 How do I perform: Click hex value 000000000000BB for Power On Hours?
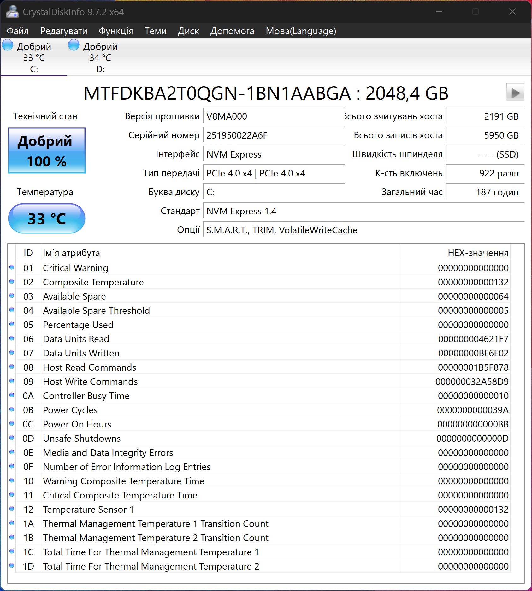coord(473,424)
